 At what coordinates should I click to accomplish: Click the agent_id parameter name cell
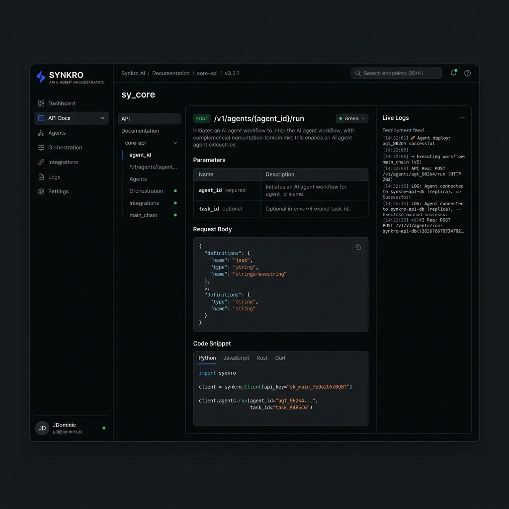click(x=227, y=190)
